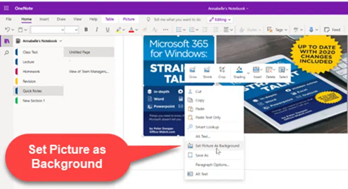Switch to the Draw tab

click(x=61, y=19)
